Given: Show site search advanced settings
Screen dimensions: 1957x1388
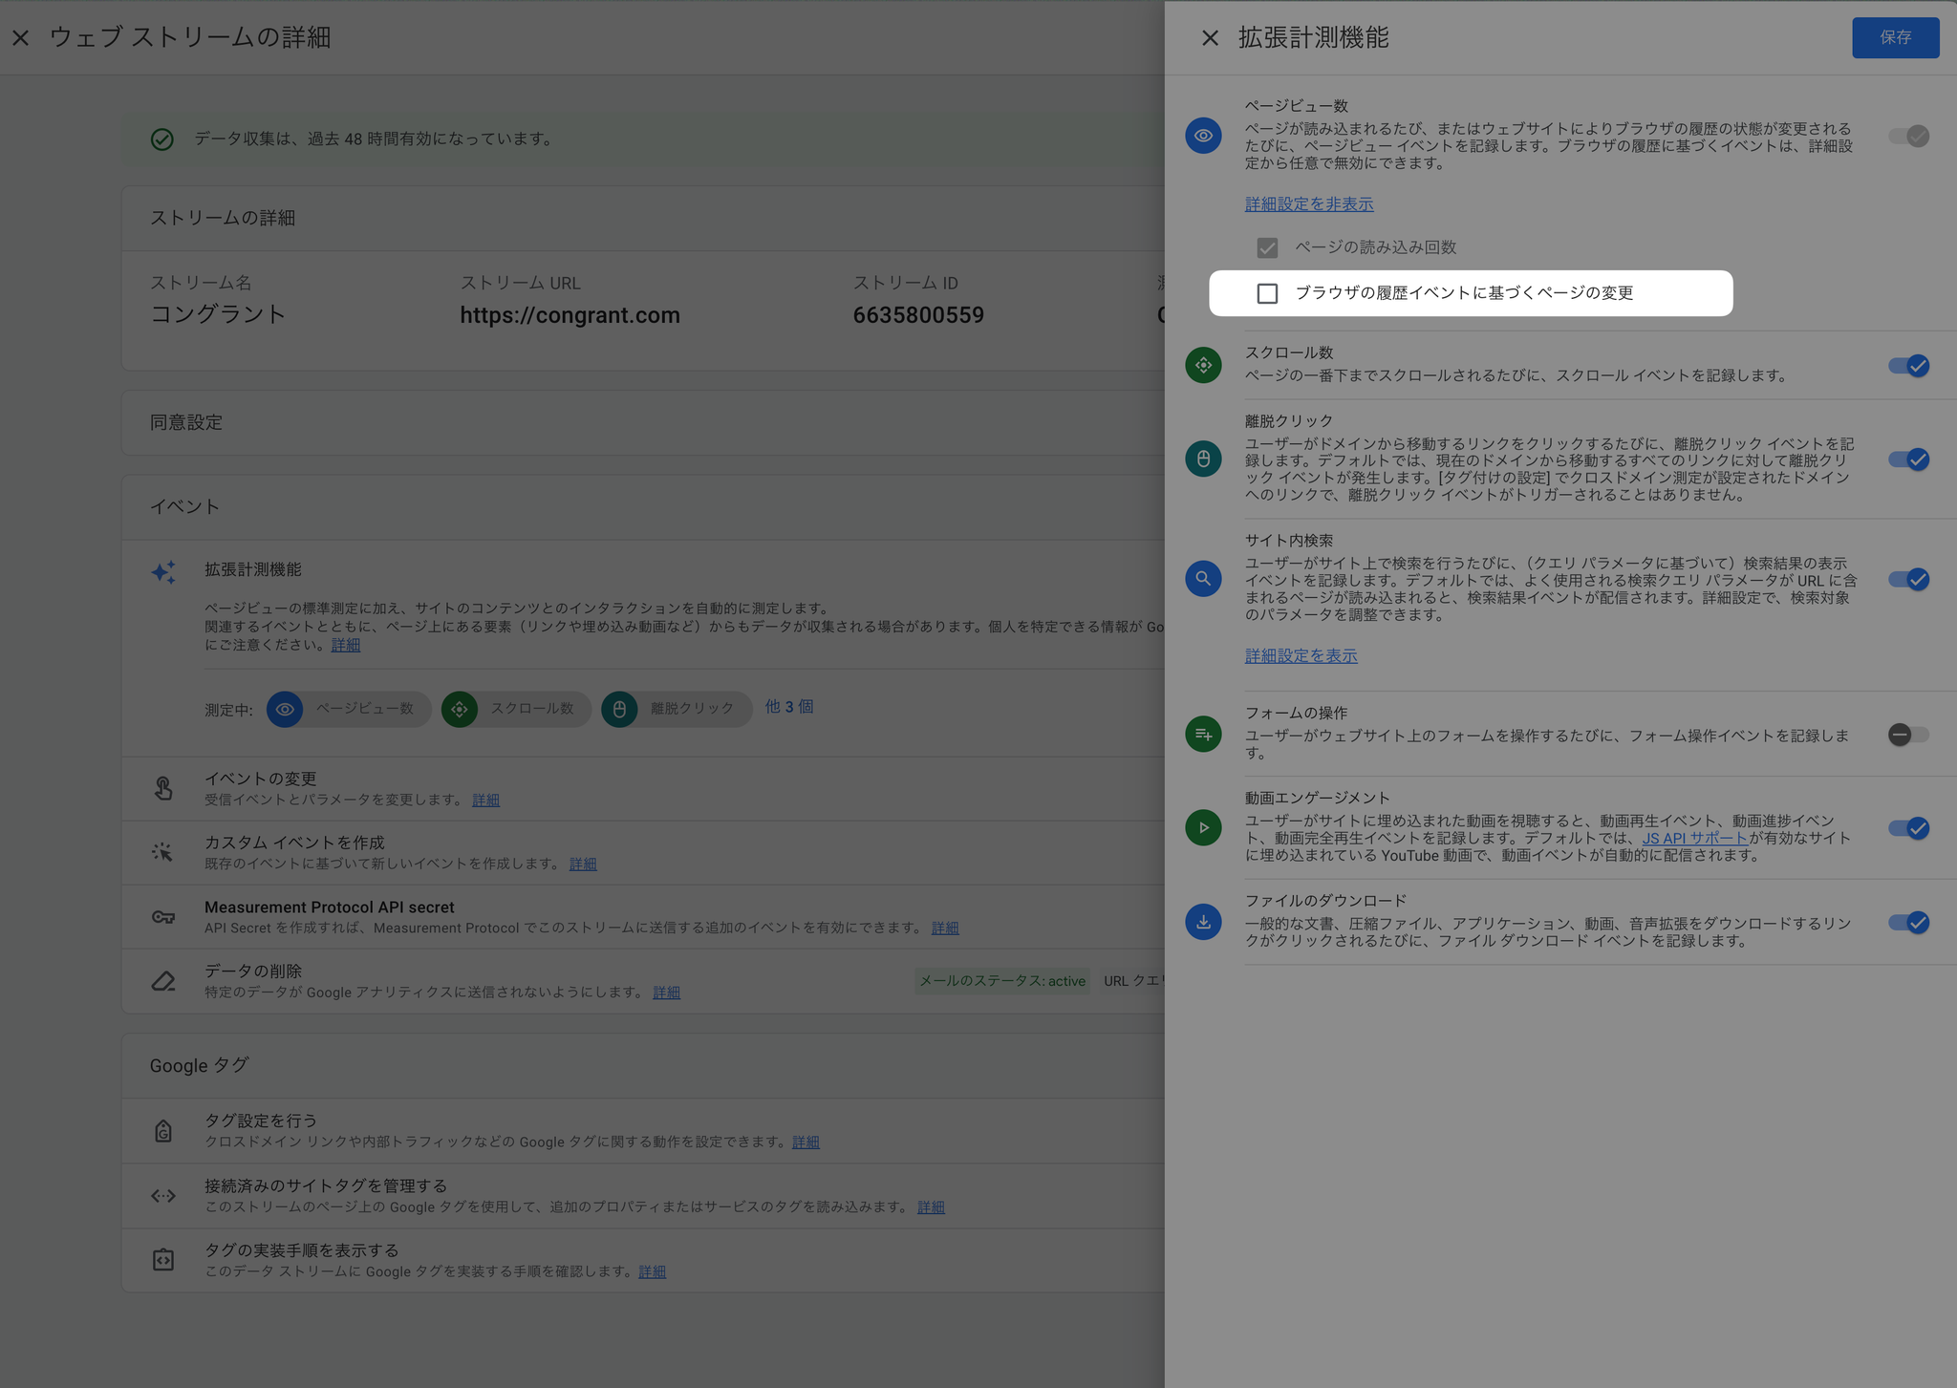Looking at the screenshot, I should pyautogui.click(x=1301, y=656).
